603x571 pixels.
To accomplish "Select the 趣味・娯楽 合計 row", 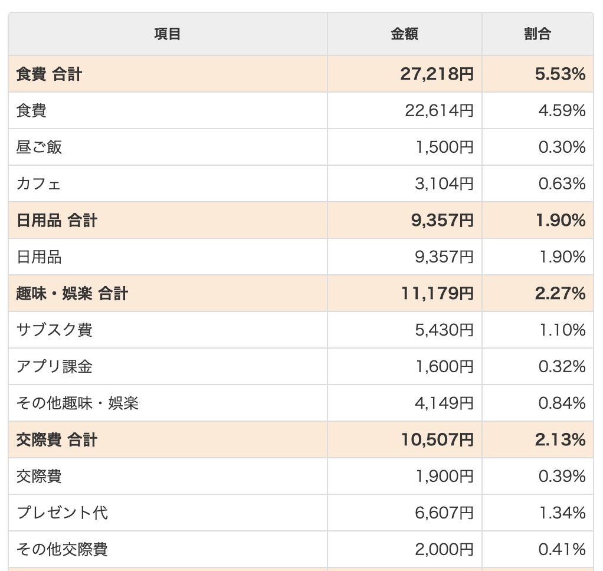I will [73, 294].
